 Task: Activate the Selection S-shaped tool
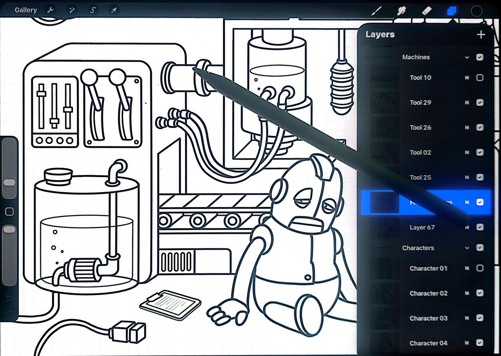coord(92,10)
